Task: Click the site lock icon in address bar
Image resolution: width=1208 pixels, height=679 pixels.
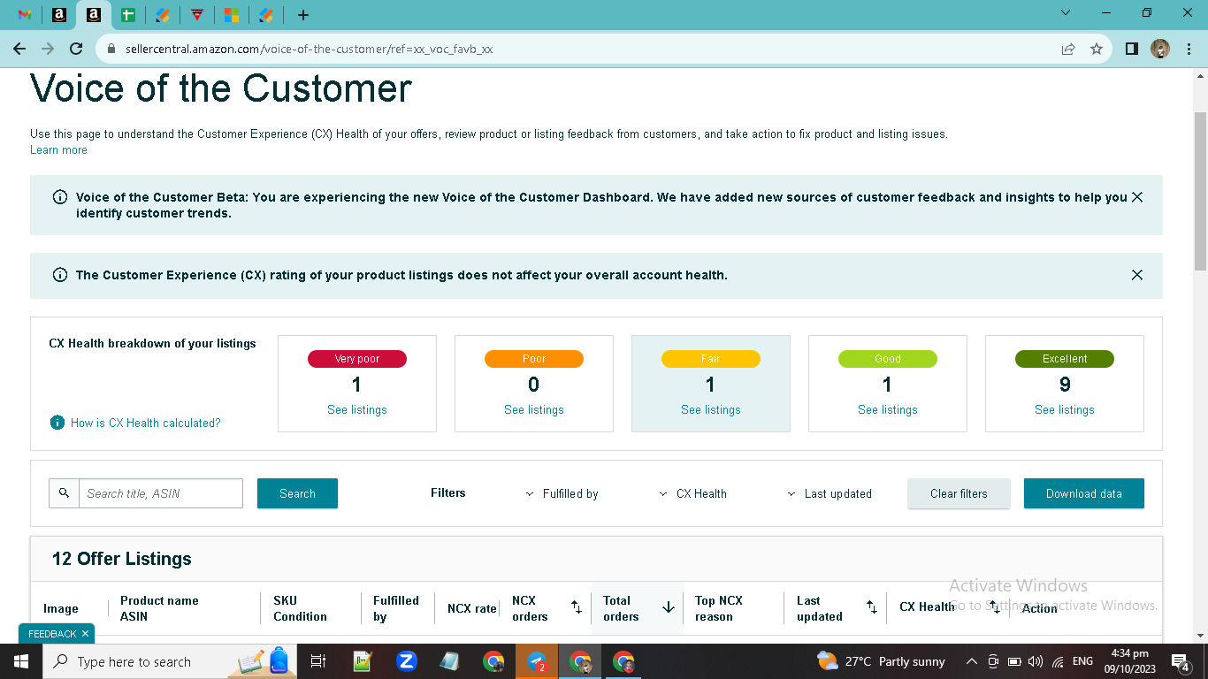Action: tap(111, 49)
